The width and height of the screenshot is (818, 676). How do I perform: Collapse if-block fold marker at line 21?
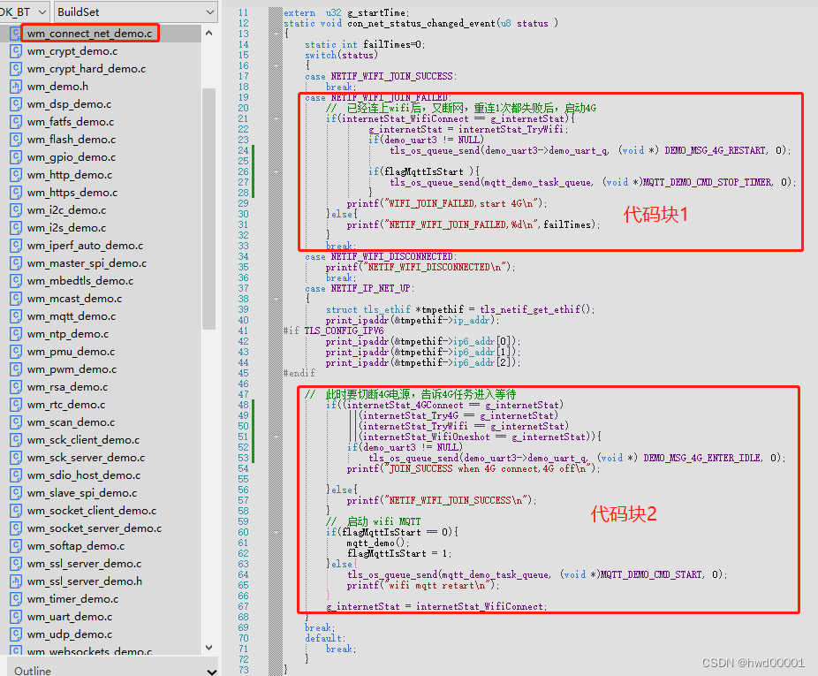(276, 118)
